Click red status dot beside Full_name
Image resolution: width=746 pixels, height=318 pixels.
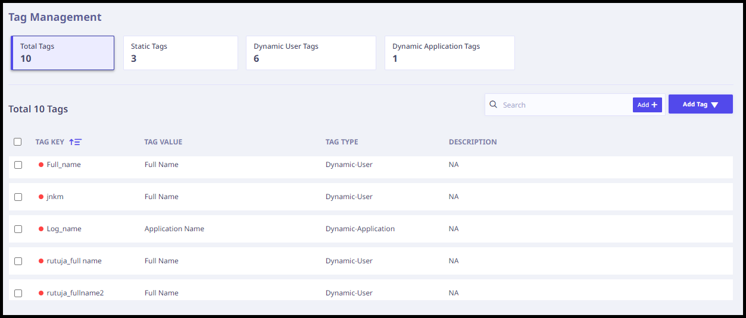(x=41, y=165)
